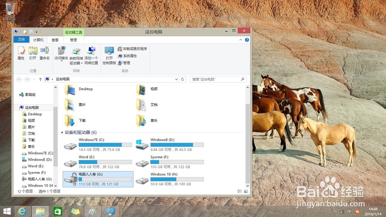Select 文档 in the navigation tree

coord(29,134)
